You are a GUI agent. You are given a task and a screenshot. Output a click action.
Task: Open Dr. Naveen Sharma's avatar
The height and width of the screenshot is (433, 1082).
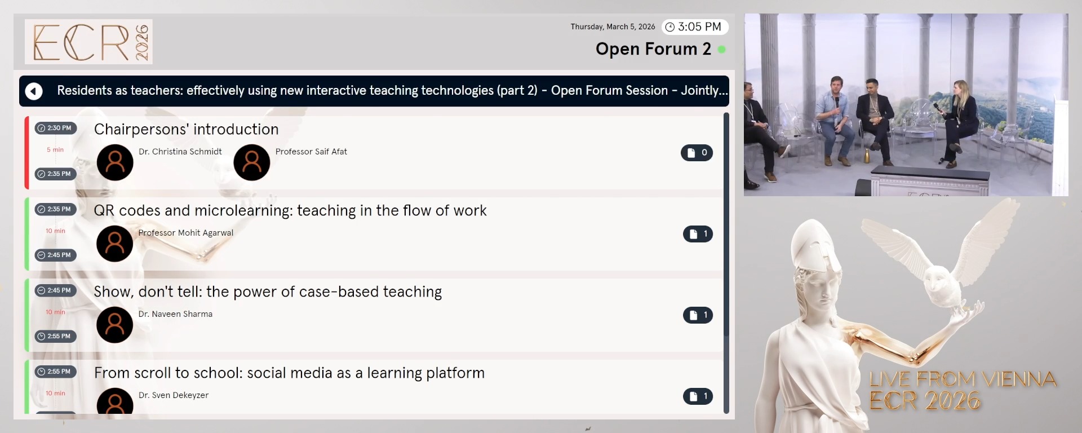pos(115,325)
